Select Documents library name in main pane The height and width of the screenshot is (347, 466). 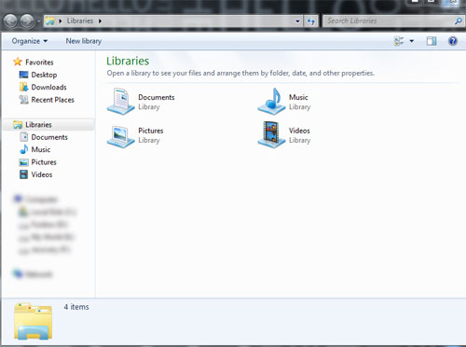157,97
